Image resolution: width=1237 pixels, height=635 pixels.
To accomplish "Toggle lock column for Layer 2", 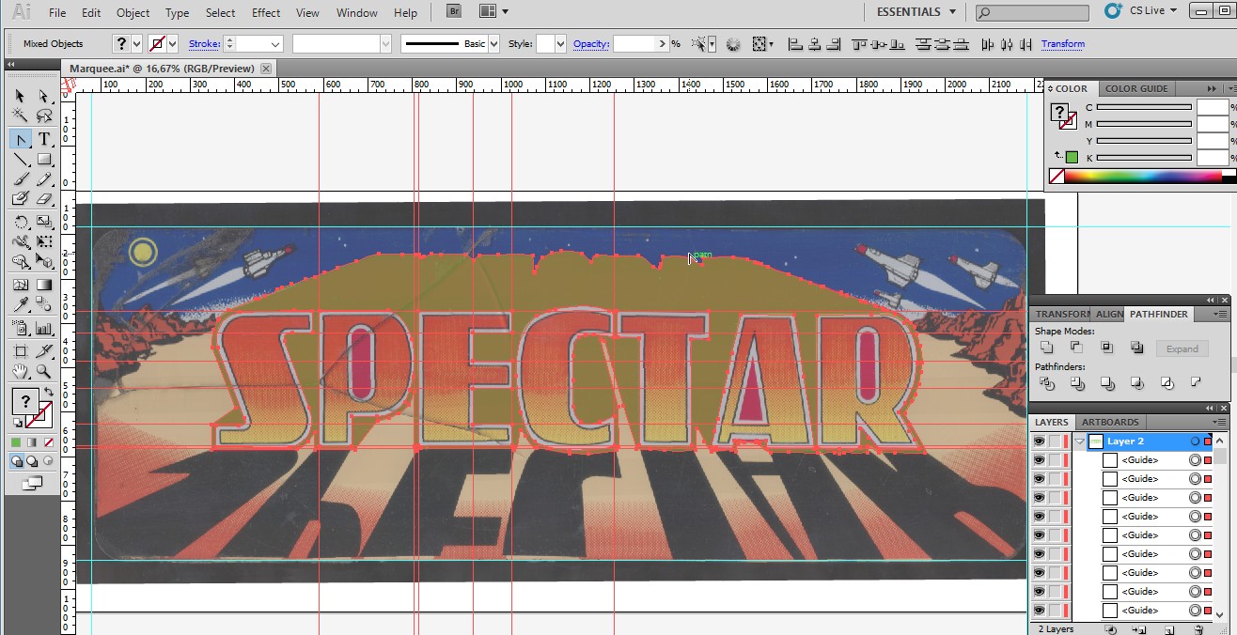I will [x=1056, y=441].
